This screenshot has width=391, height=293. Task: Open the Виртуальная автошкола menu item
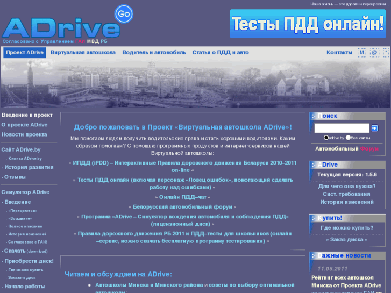pos(83,53)
